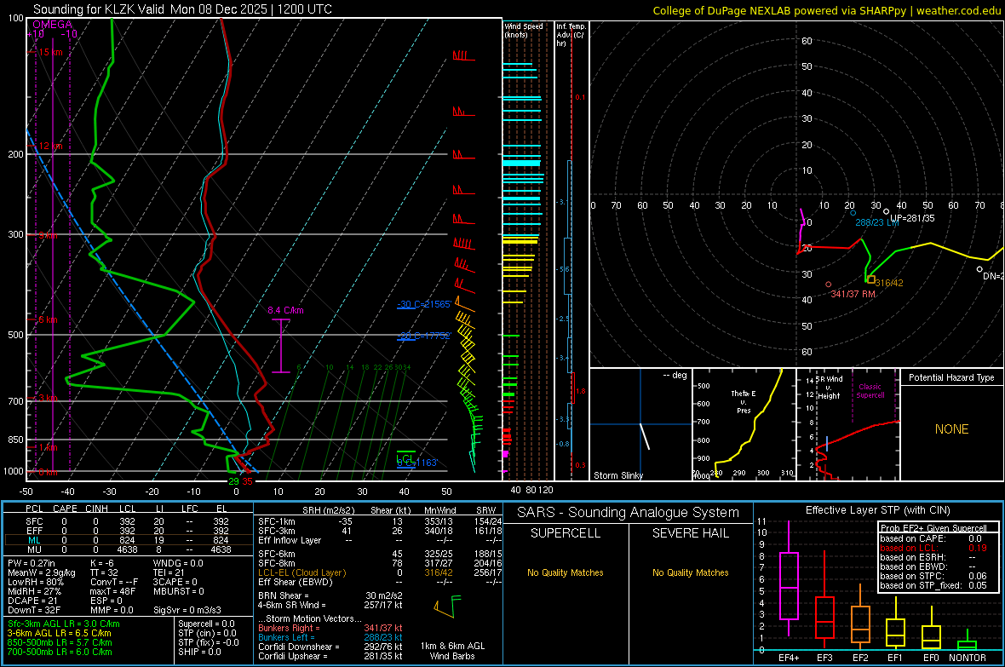
Task: Click the 'maxT = 48F' value
Action: point(112,591)
